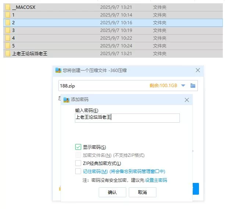This screenshot has height=209, width=232.
Task: Click the date 2025/9/7 10:24
Action: coord(116,46)
